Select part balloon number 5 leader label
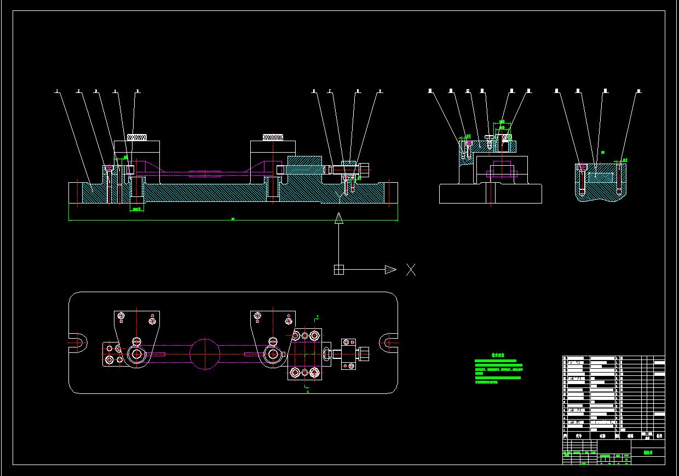 138,91
